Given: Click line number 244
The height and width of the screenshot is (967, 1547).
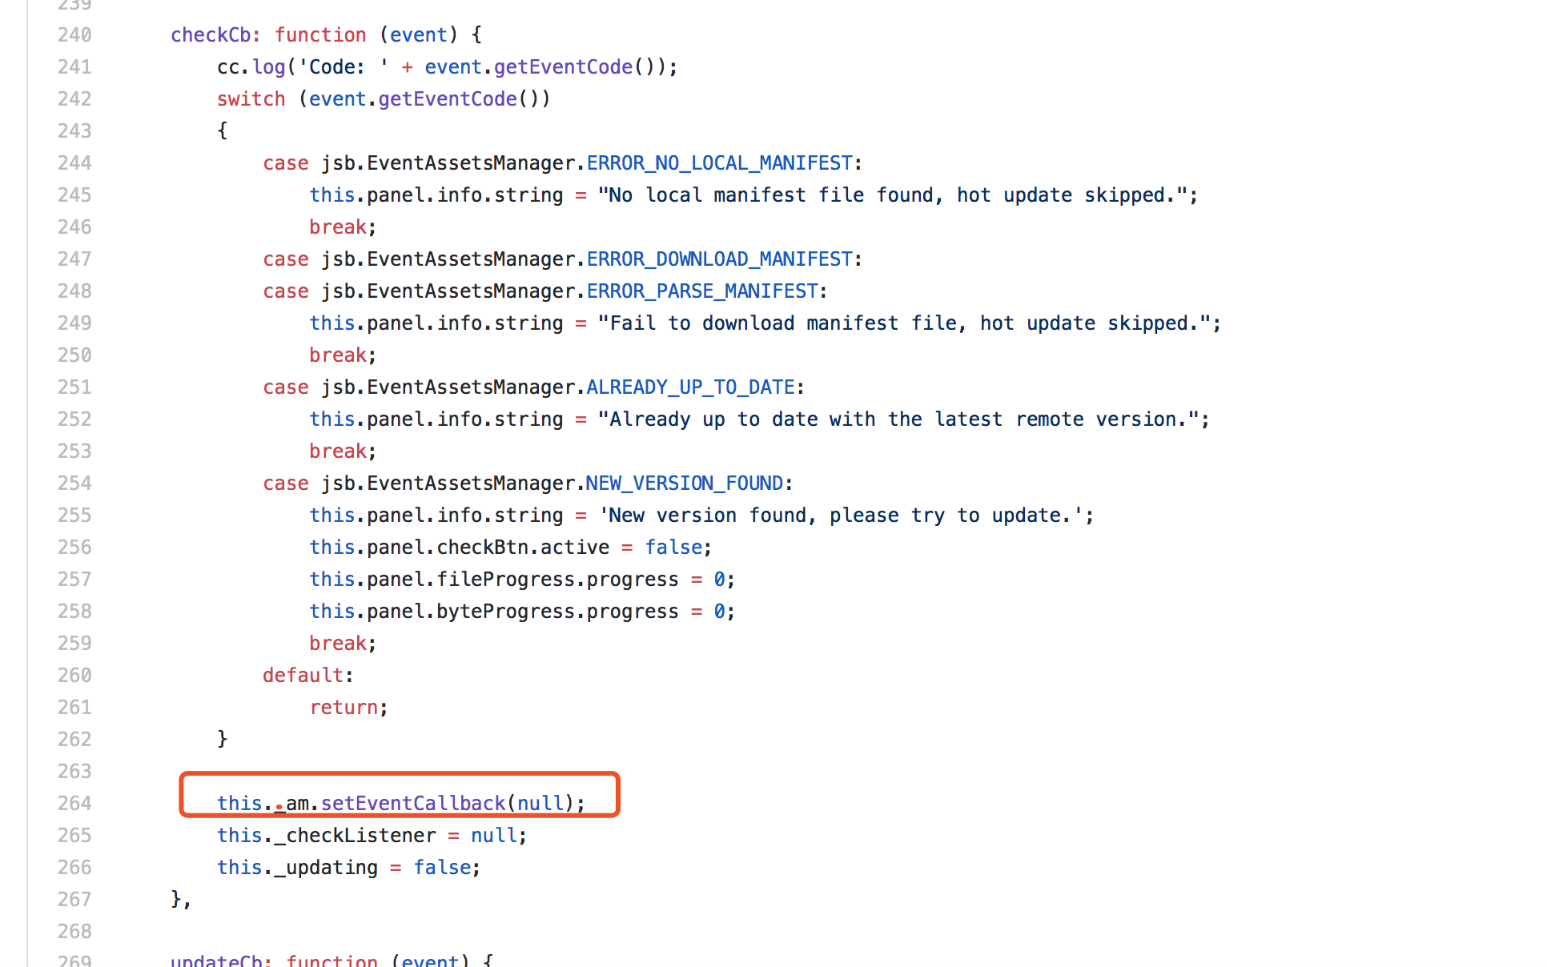Looking at the screenshot, I should click(74, 163).
